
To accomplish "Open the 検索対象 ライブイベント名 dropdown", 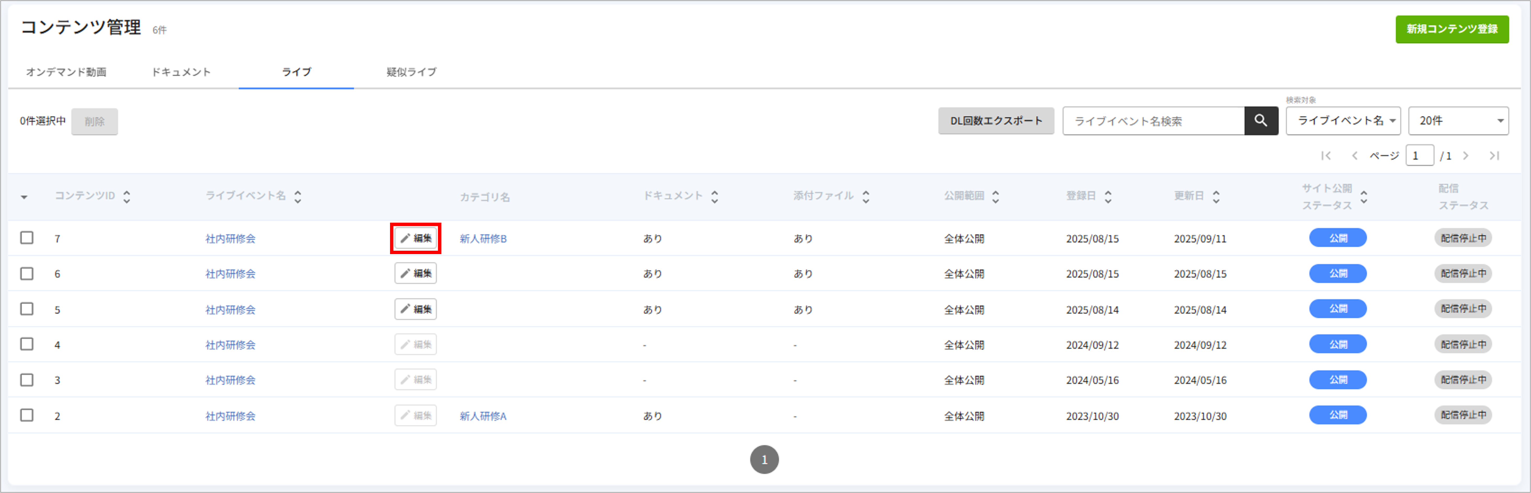I will tap(1343, 121).
